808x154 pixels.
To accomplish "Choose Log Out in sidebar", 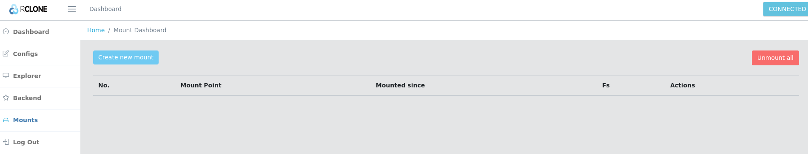I will 40,142.
